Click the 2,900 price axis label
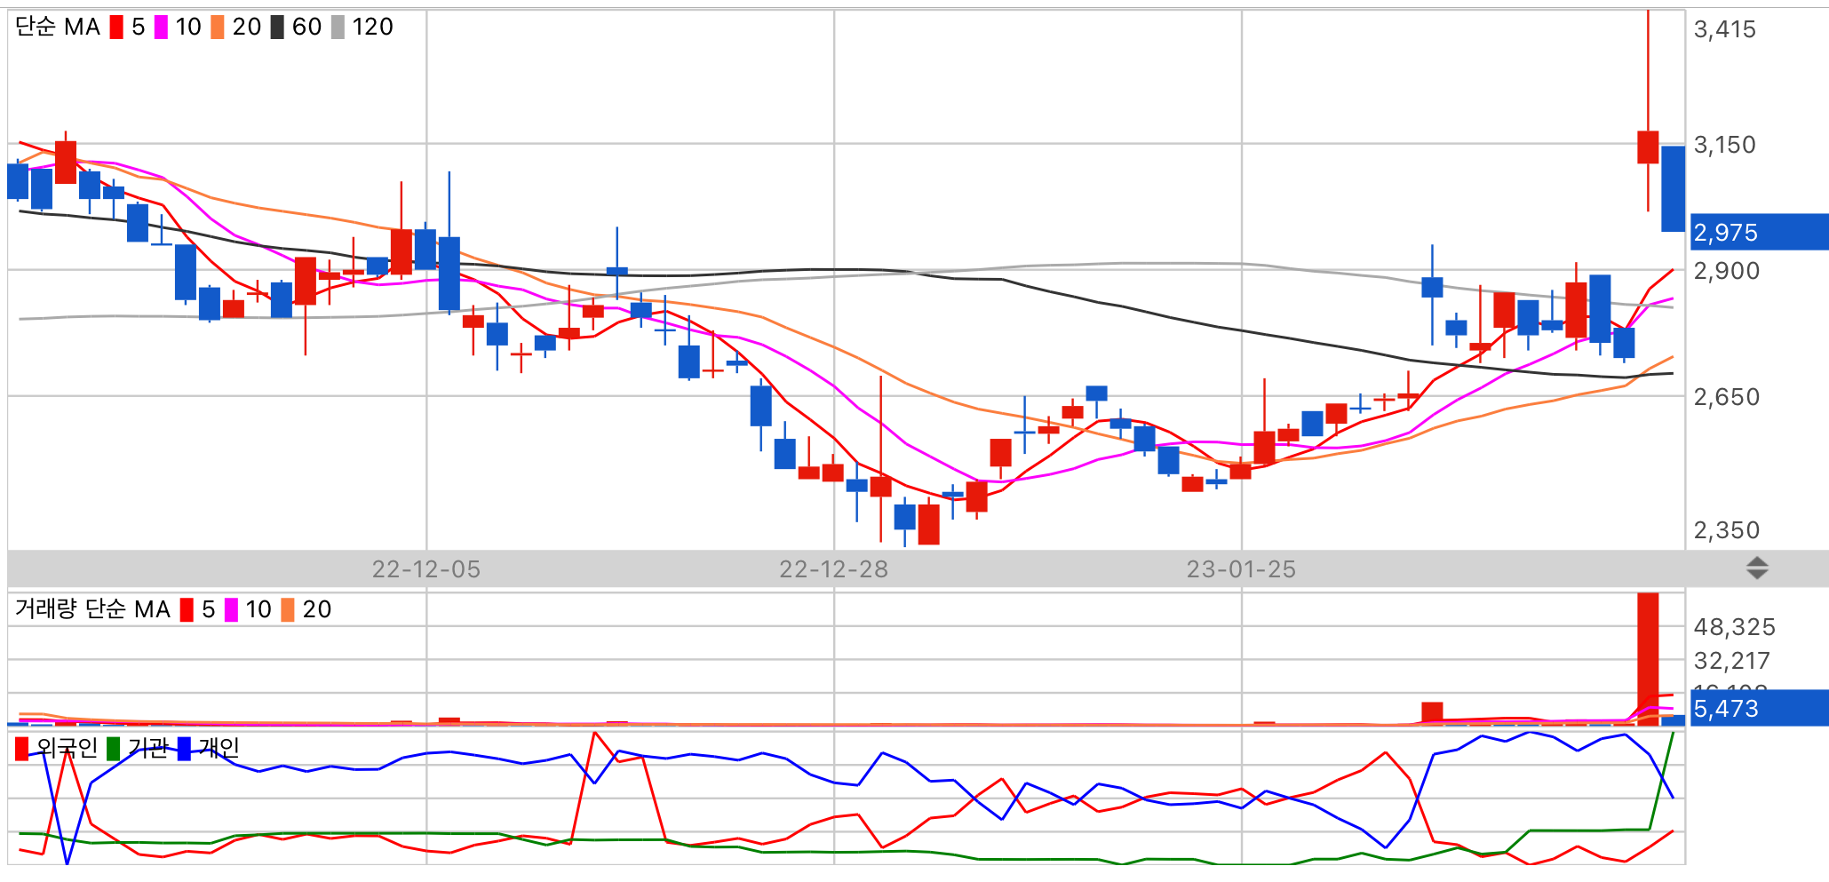The image size is (1829, 882). tap(1726, 271)
